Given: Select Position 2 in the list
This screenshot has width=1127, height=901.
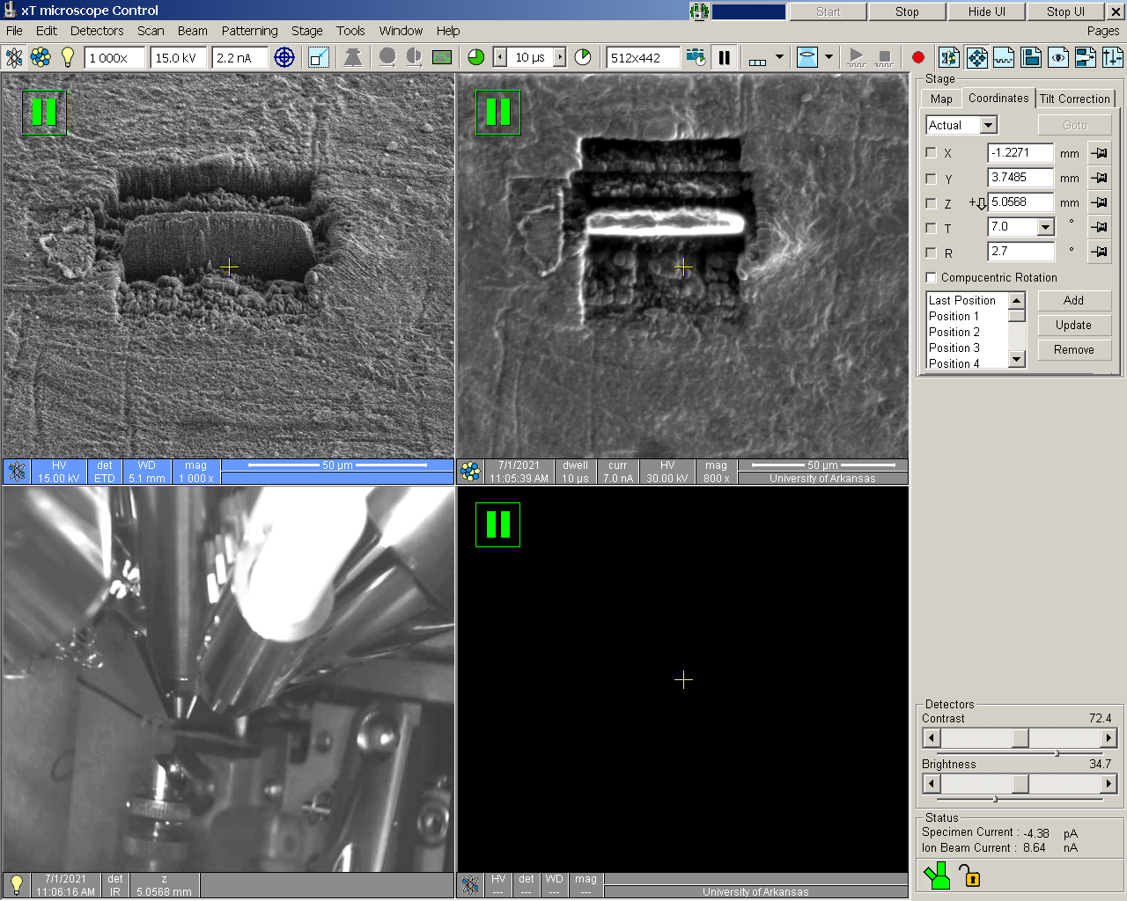Looking at the screenshot, I should tap(954, 333).
